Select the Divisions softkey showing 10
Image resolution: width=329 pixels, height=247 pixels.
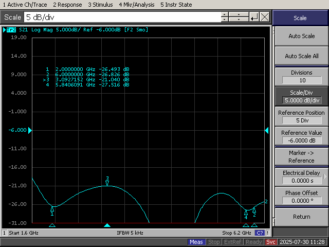[302, 77]
